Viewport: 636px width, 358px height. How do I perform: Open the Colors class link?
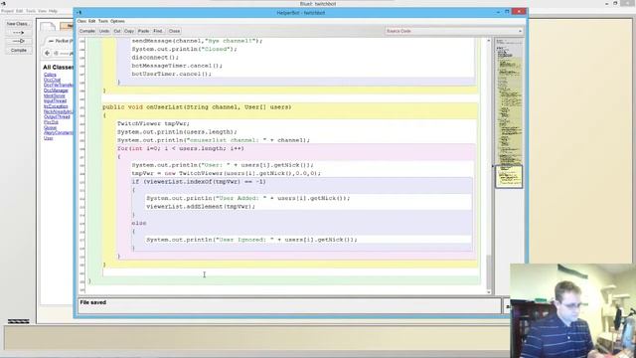click(50, 75)
